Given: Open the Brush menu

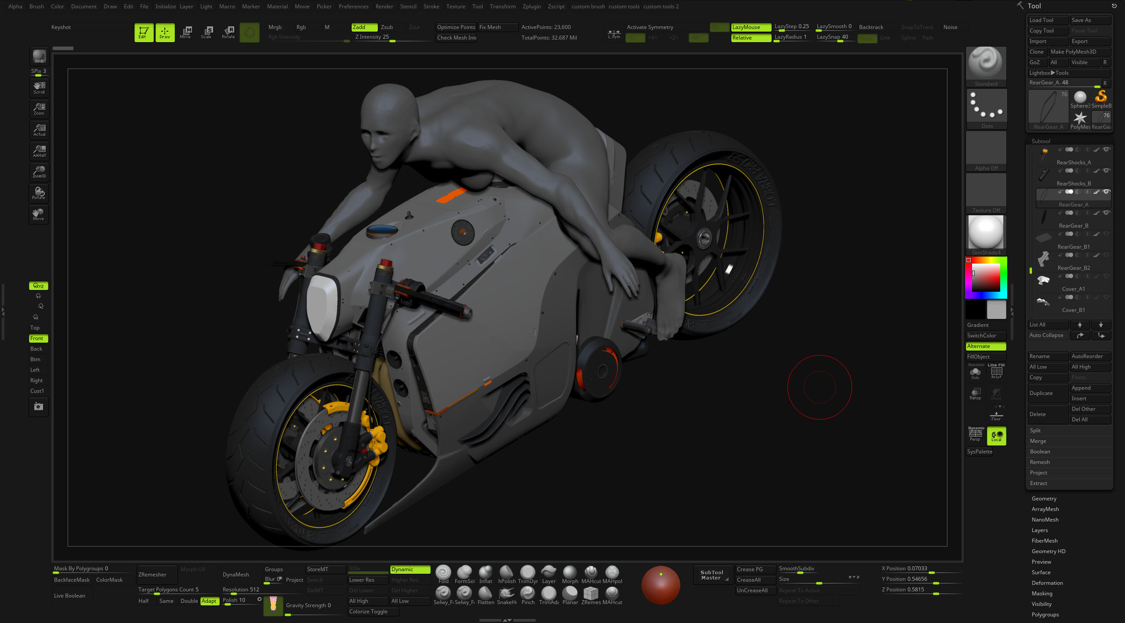Looking at the screenshot, I should (36, 7).
